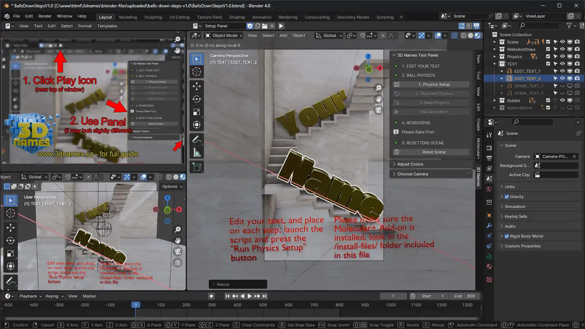This screenshot has height=329, width=585.
Task: Click the current frame number field
Action: [x=393, y=296]
